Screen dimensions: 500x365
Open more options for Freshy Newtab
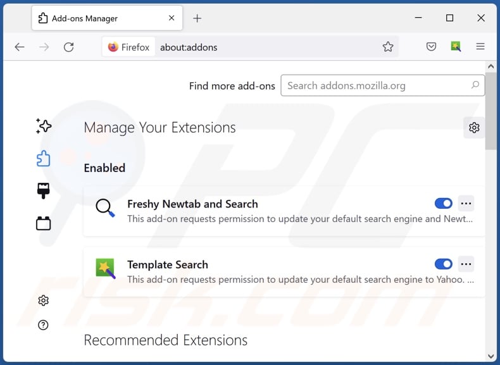(x=466, y=204)
